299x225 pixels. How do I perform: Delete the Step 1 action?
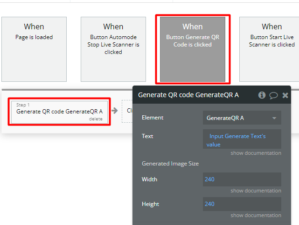coord(96,119)
